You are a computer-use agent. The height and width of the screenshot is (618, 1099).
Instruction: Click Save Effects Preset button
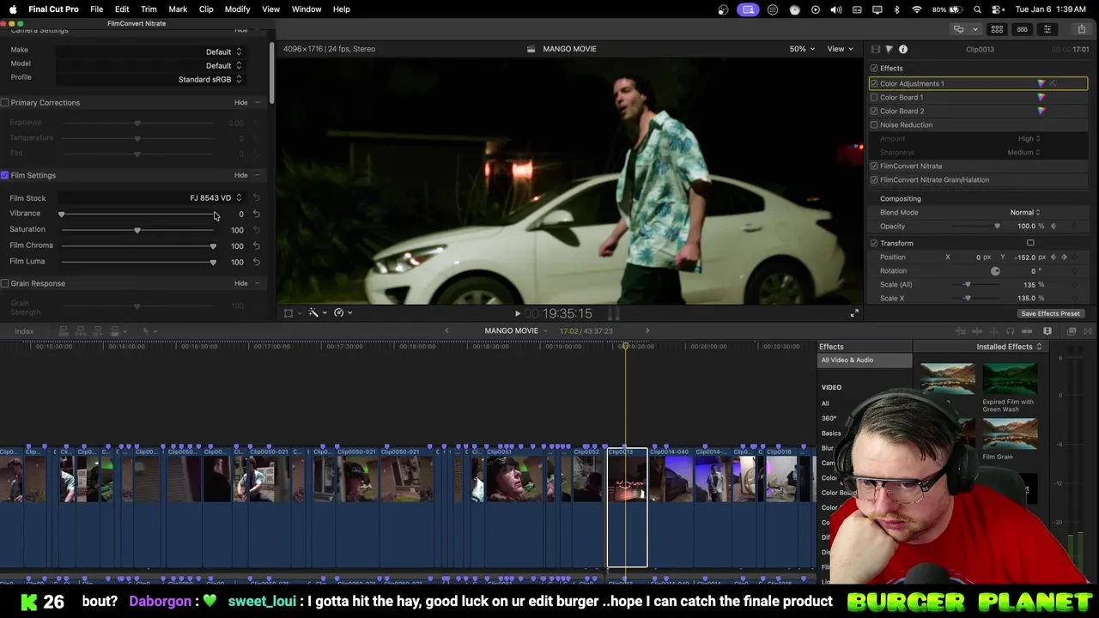[x=1050, y=313]
